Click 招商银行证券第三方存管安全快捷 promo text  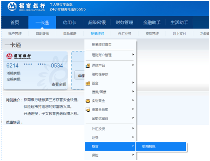click(51, 100)
